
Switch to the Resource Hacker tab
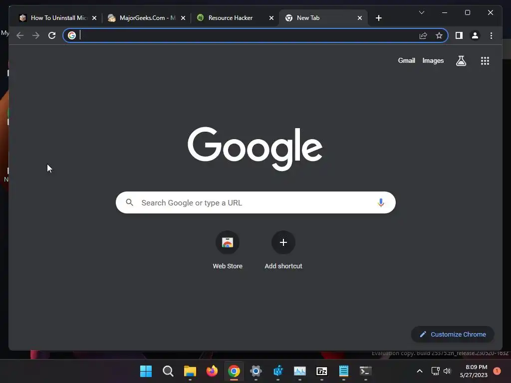(232, 18)
